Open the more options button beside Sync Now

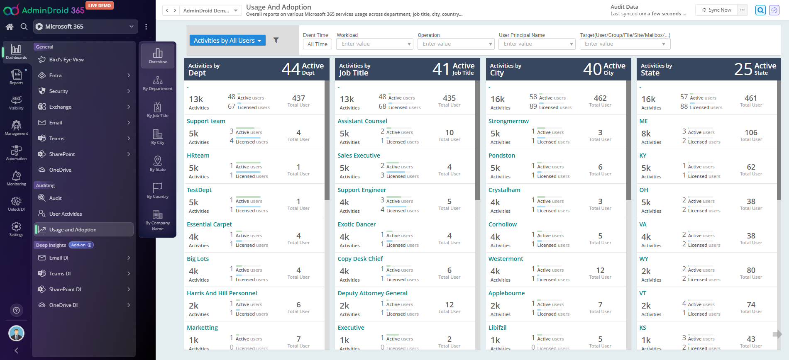click(743, 10)
